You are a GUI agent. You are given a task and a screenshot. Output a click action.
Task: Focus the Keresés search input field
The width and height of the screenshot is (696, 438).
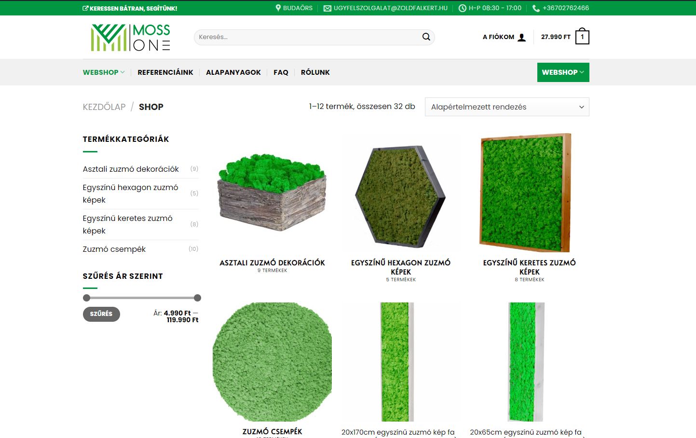306,37
